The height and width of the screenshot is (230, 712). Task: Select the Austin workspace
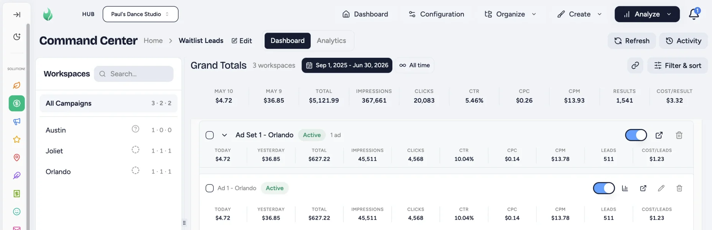coord(108,130)
